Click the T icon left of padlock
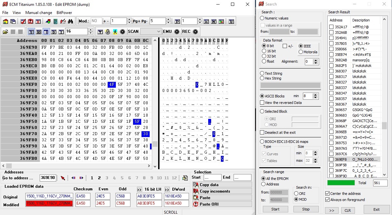This screenshot has width=392, height=215. 100,32
